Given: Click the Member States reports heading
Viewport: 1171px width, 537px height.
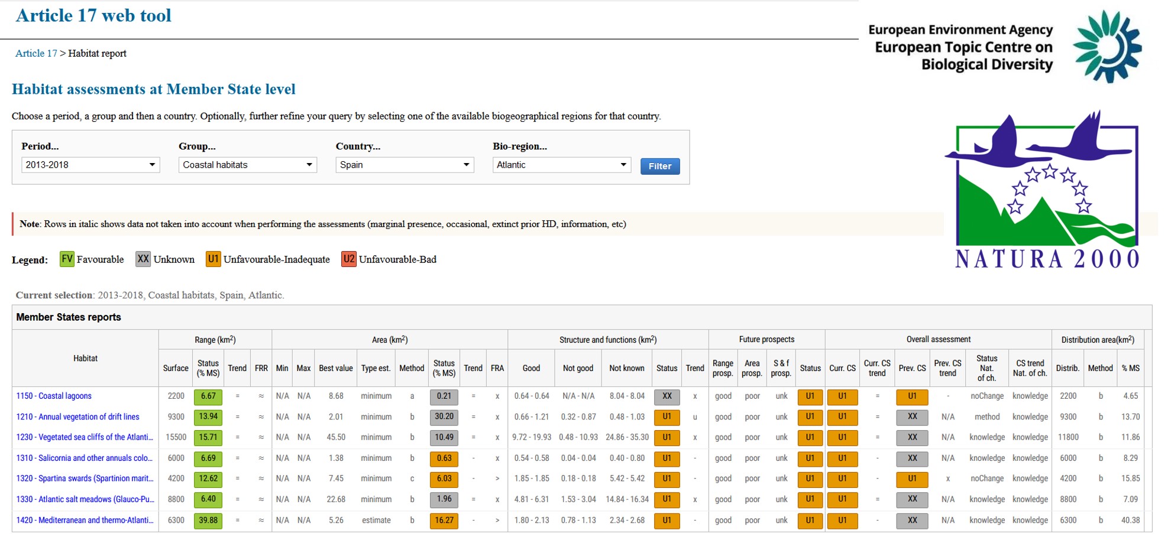Looking at the screenshot, I should 69,317.
